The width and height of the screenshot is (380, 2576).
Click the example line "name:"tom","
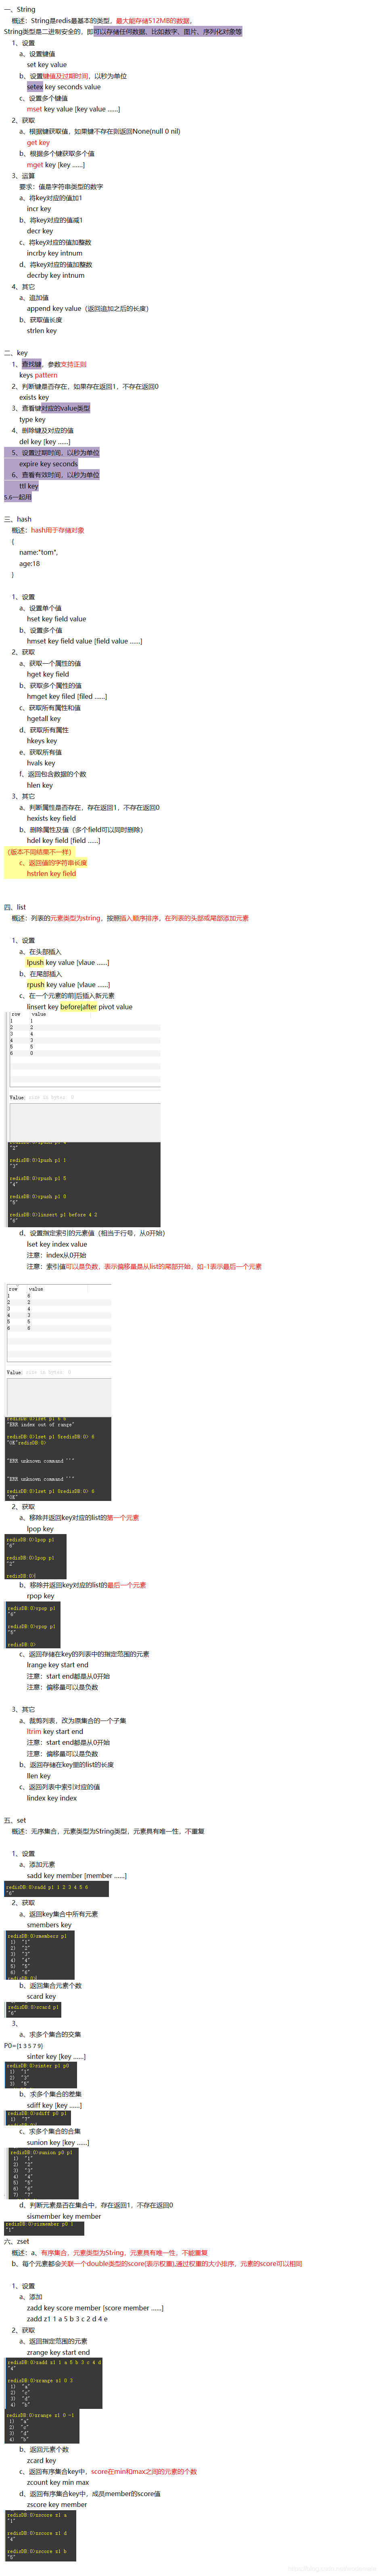[x=39, y=552]
